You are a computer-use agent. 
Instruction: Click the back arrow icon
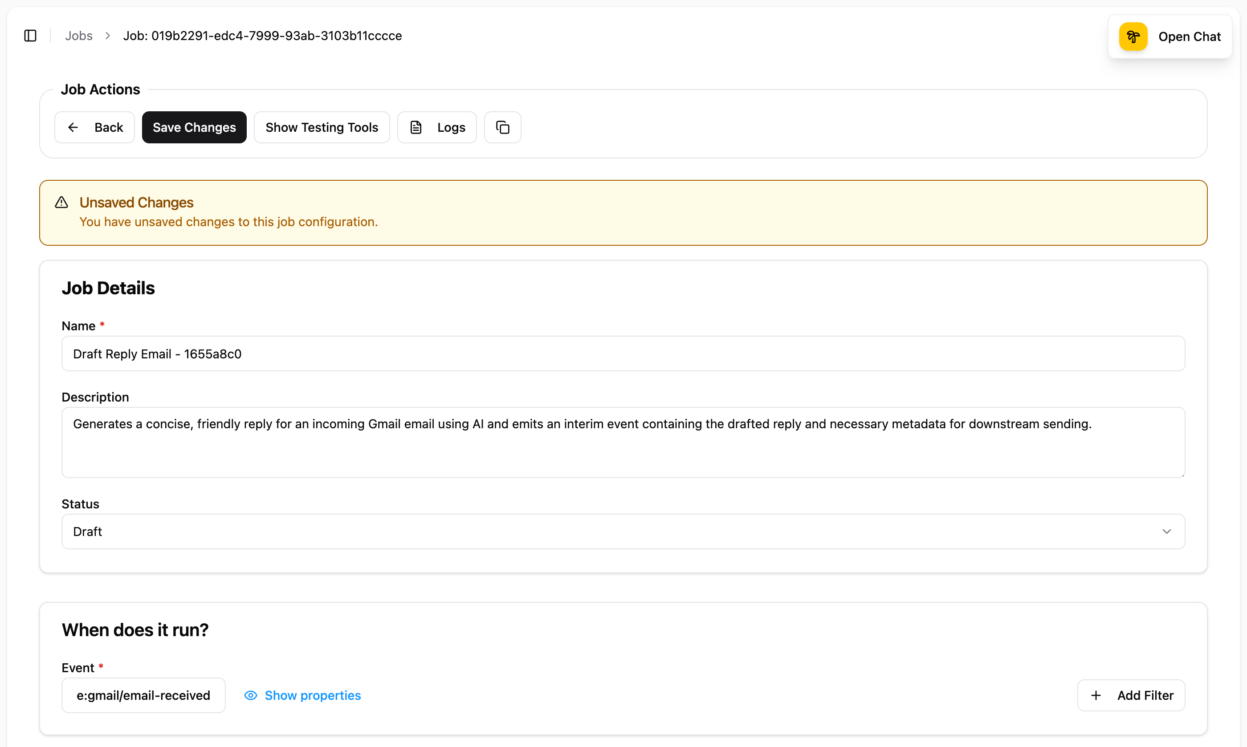tap(73, 127)
